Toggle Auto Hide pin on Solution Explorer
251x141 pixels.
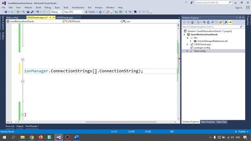tap(240, 18)
